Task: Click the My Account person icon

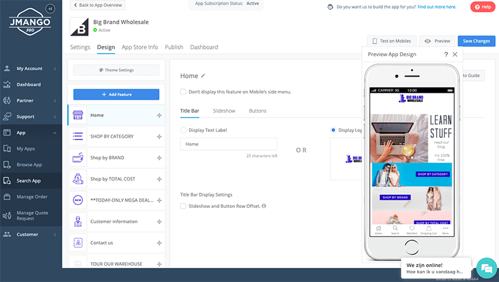Action: click(7, 68)
